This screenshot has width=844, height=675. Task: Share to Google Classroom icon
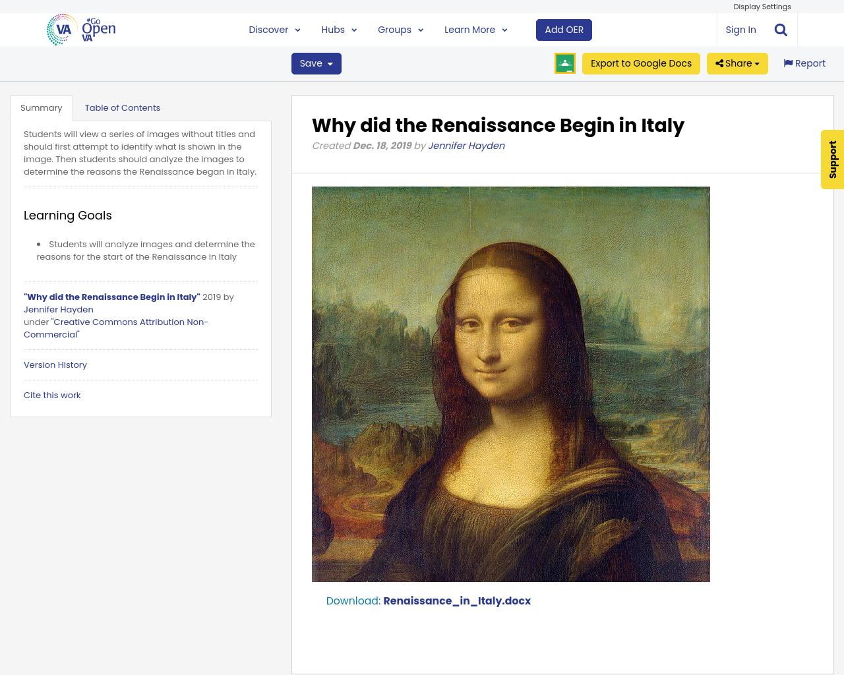[565, 63]
